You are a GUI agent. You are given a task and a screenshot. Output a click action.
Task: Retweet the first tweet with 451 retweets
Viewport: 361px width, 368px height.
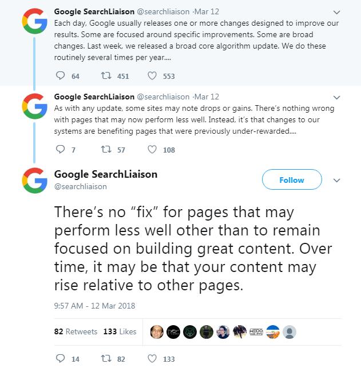(x=105, y=76)
